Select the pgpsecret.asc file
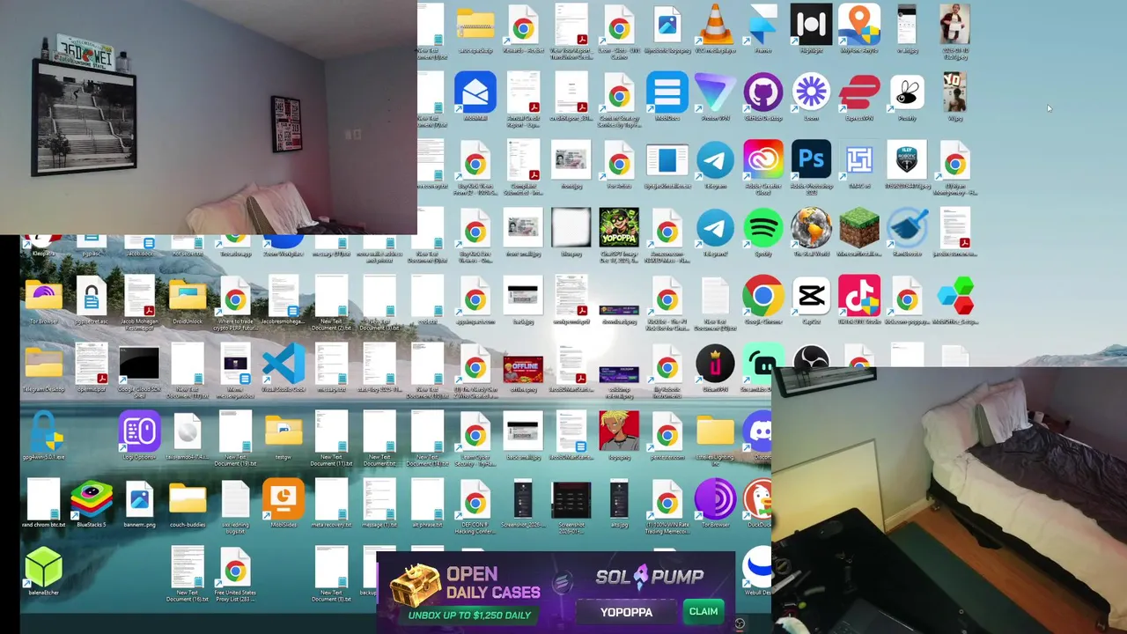The height and width of the screenshot is (634, 1127). 92,297
